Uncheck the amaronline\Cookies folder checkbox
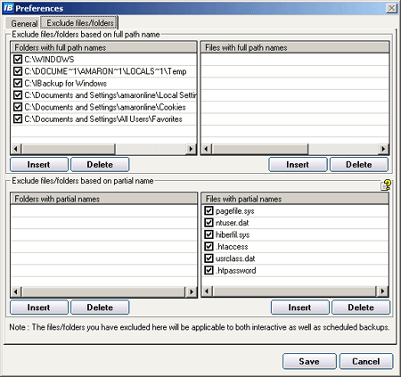Viewport: 401px width, 377px height. pyautogui.click(x=18, y=107)
